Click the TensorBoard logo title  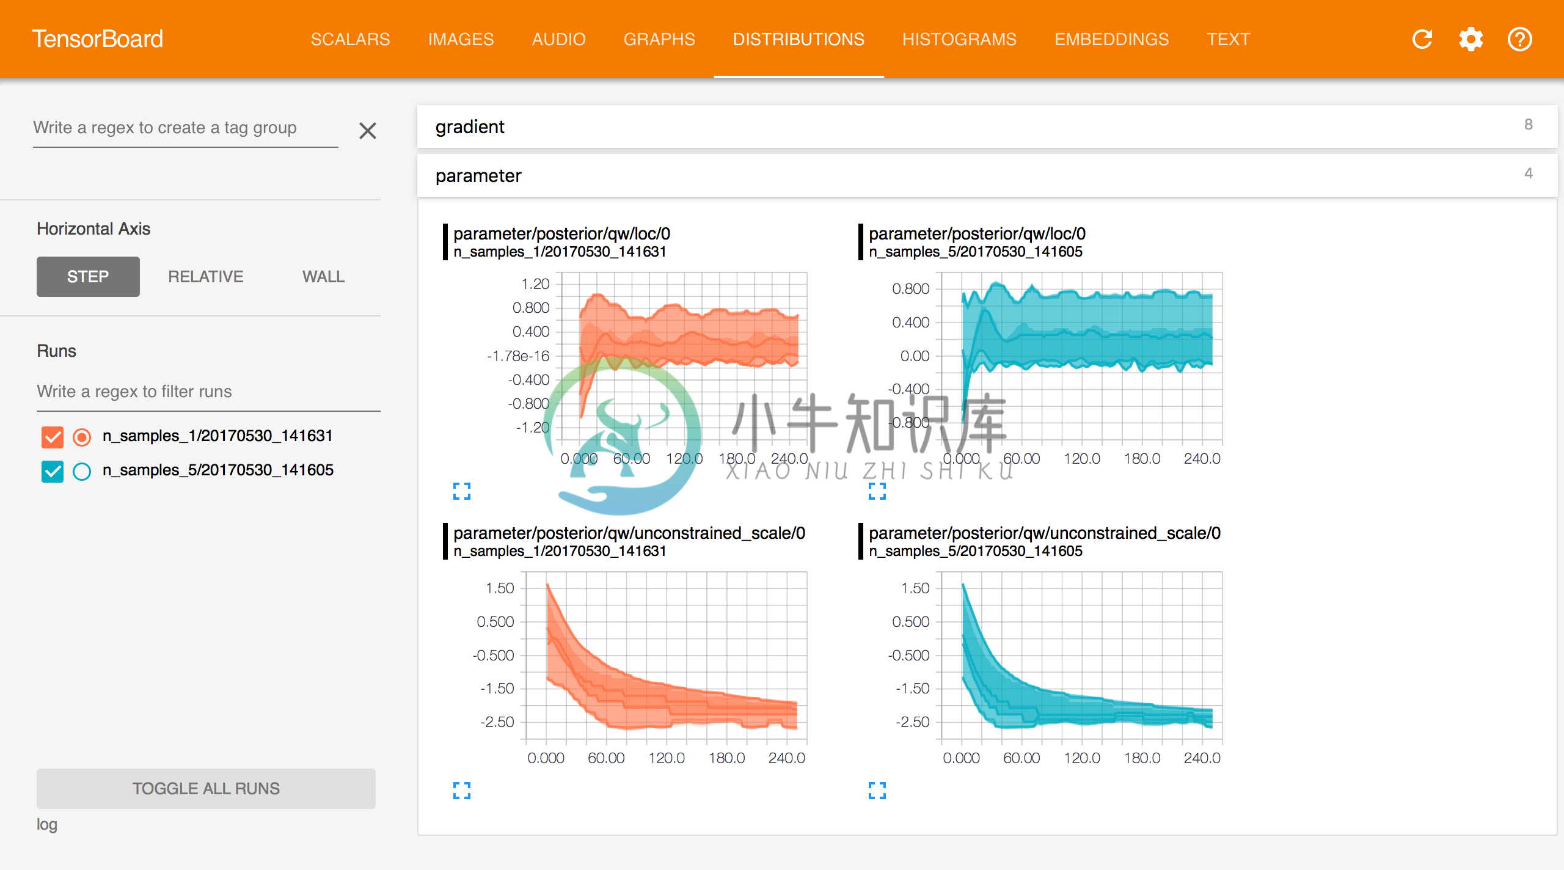(98, 39)
